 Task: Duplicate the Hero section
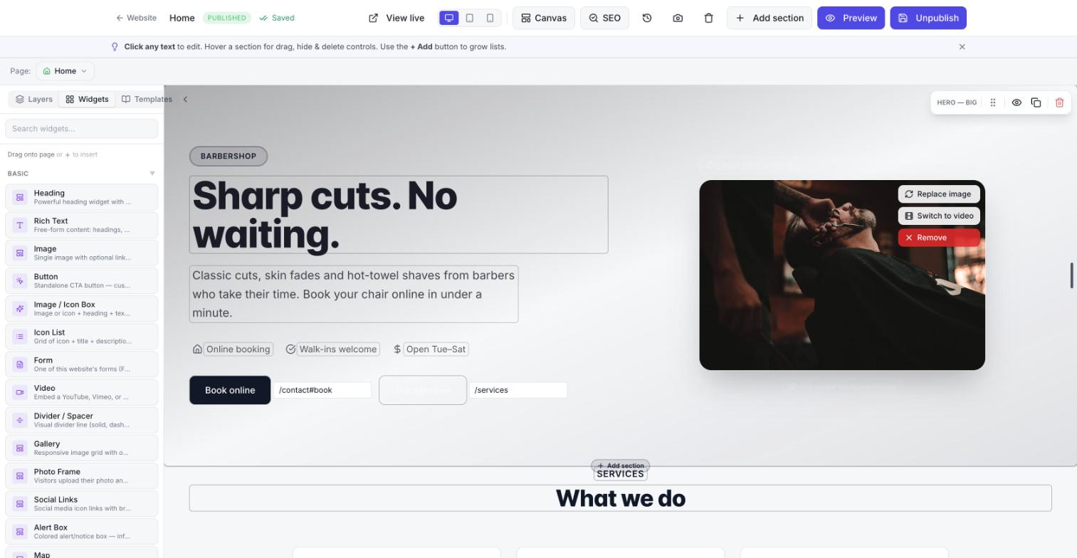[1036, 102]
